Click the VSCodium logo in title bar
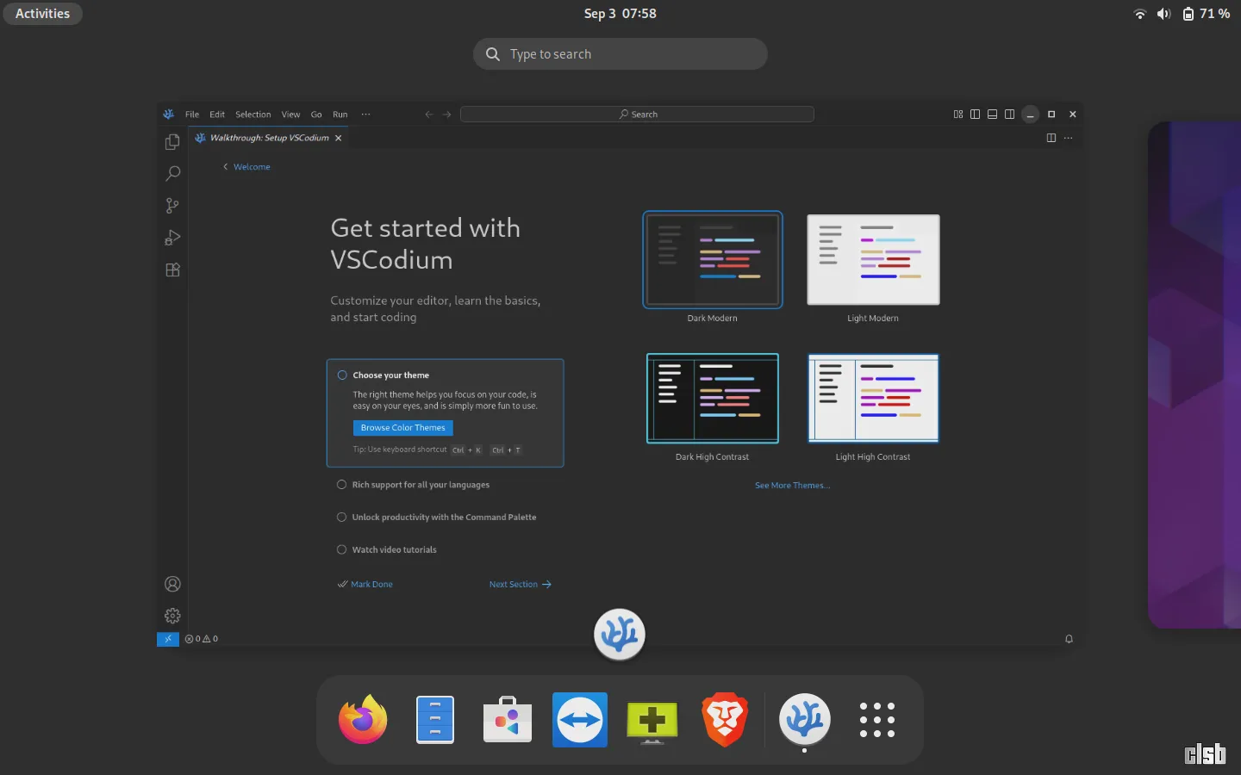This screenshot has width=1241, height=775. (x=169, y=114)
